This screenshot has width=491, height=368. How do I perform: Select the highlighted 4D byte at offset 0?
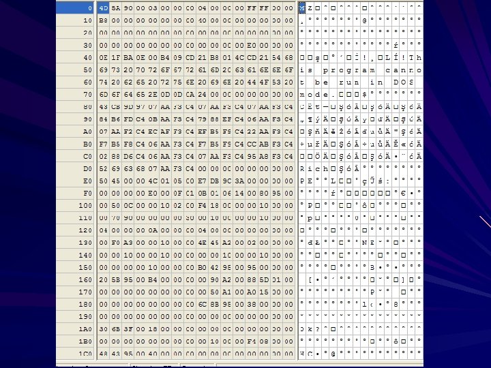pyautogui.click(x=104, y=8)
